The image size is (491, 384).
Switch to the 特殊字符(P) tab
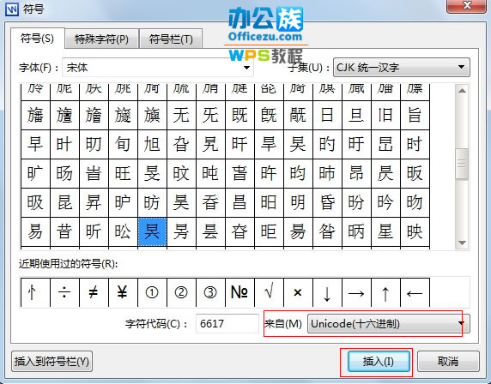(x=102, y=39)
